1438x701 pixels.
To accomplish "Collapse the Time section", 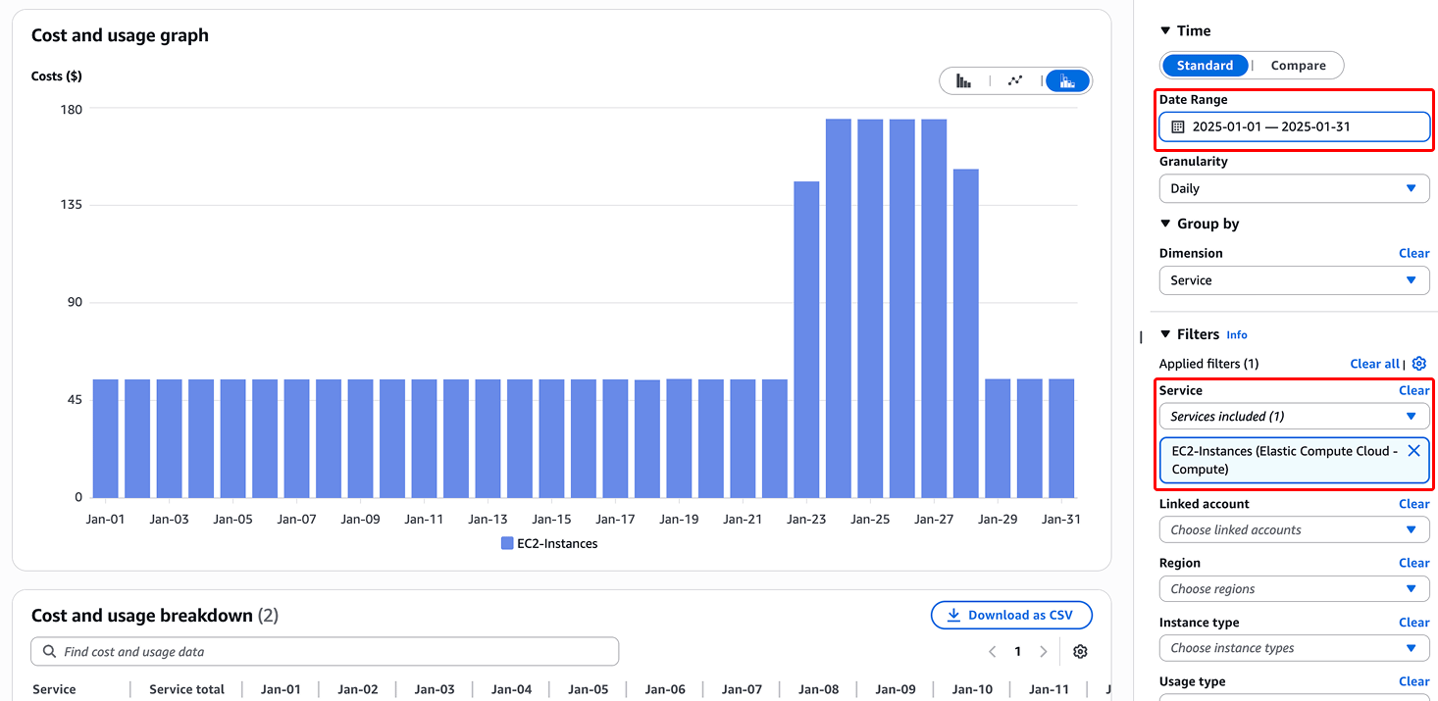I will click(1165, 31).
